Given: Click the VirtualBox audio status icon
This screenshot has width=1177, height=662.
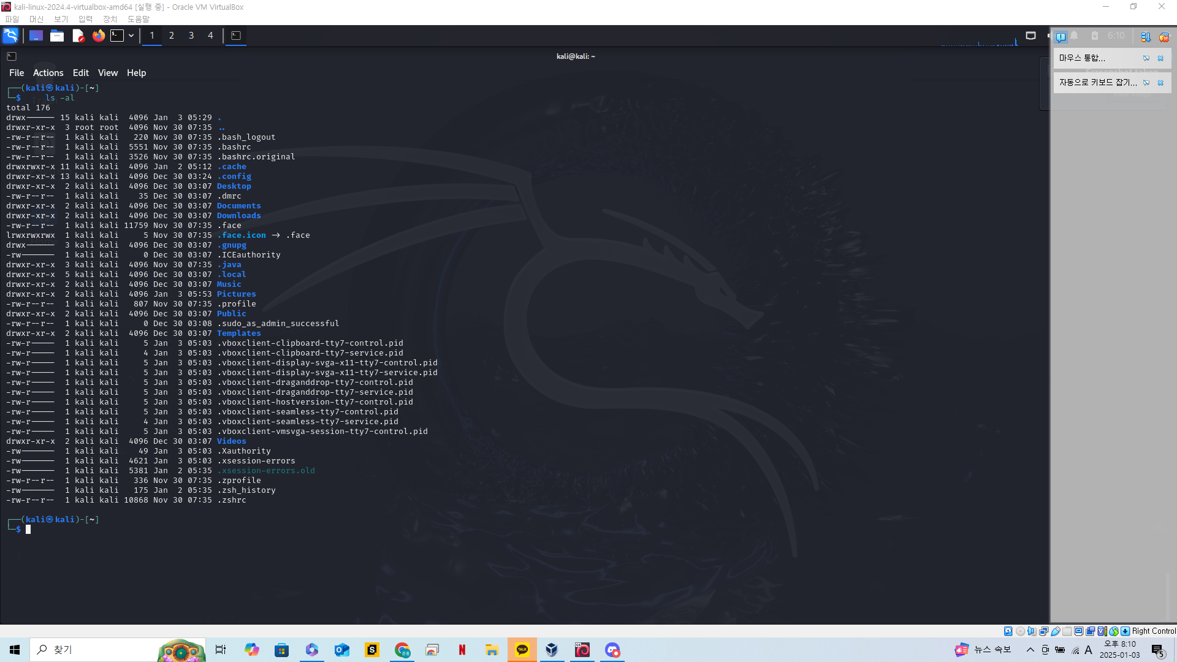Looking at the screenshot, I should 1032,631.
